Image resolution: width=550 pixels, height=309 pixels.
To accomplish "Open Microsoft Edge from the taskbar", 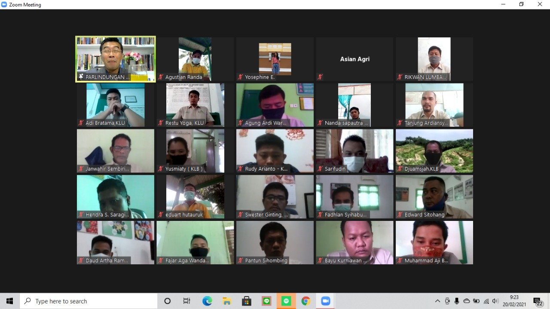I will pos(207,301).
